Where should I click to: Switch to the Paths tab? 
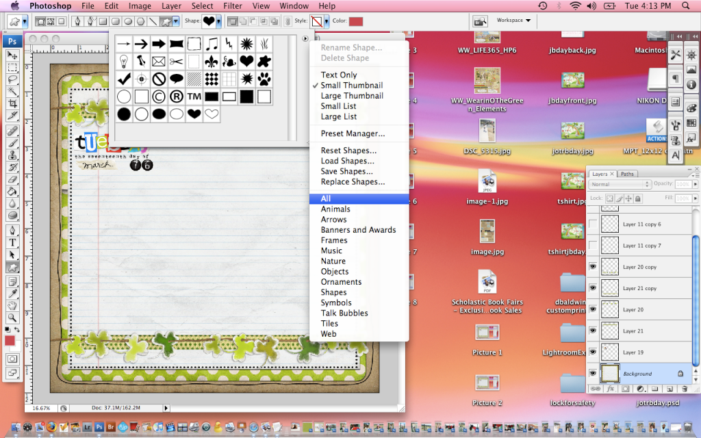coord(627,174)
